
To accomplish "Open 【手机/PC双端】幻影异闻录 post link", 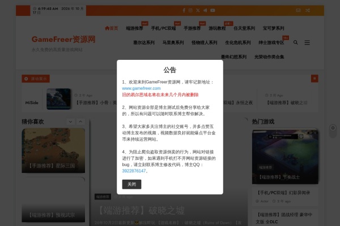I will click(x=283, y=193).
